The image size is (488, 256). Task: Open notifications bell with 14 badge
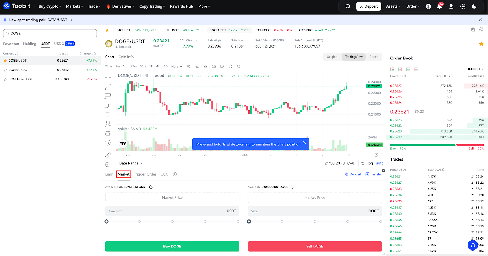440,6
